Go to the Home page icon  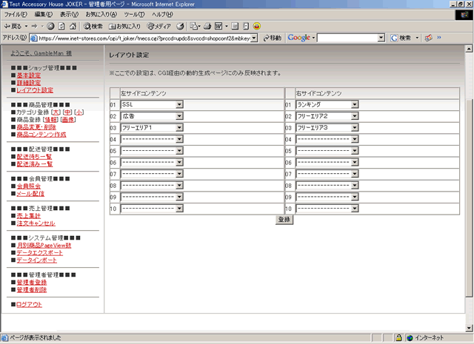73,26
